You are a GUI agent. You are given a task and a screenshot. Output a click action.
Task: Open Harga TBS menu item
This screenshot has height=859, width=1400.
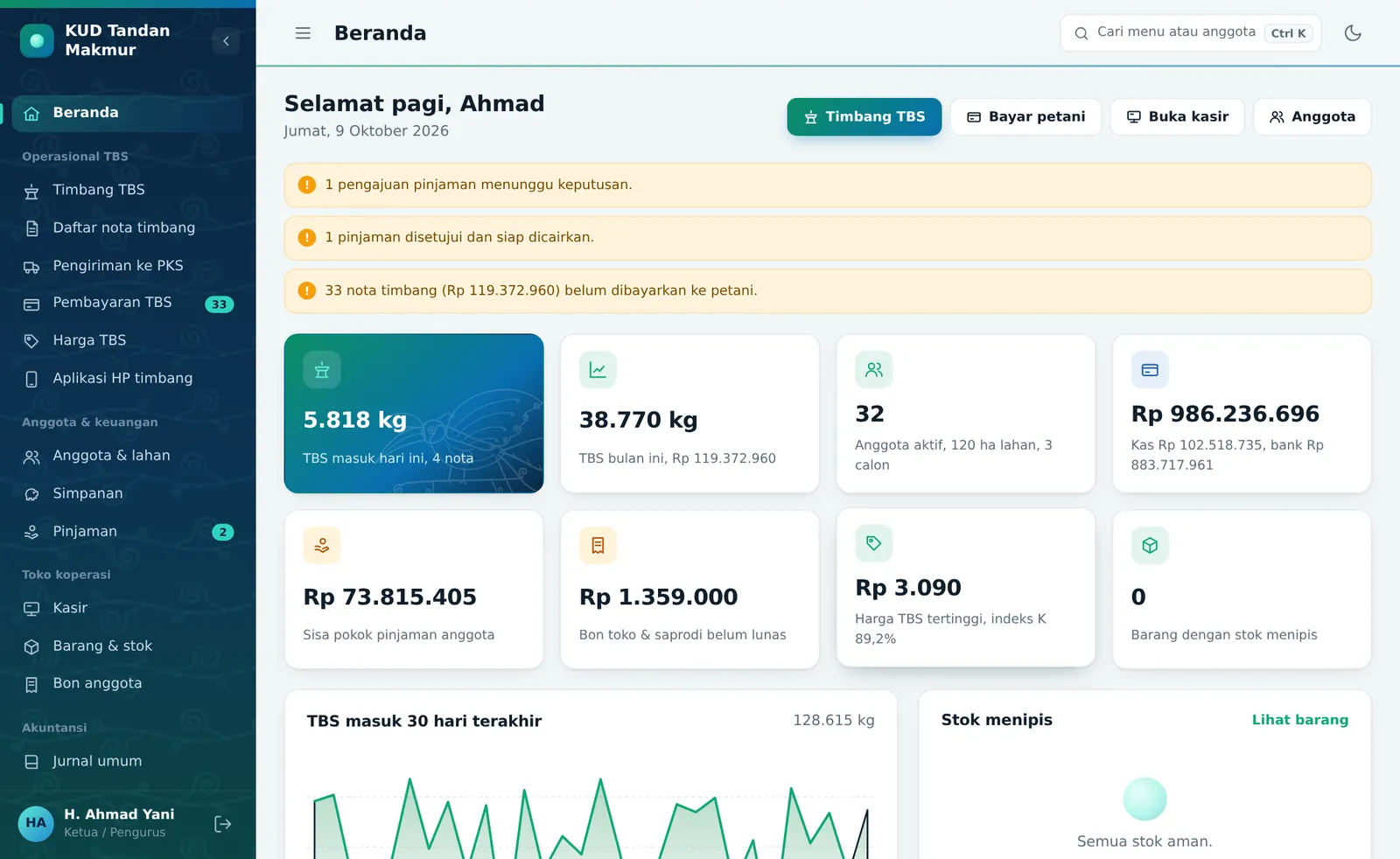128,340
